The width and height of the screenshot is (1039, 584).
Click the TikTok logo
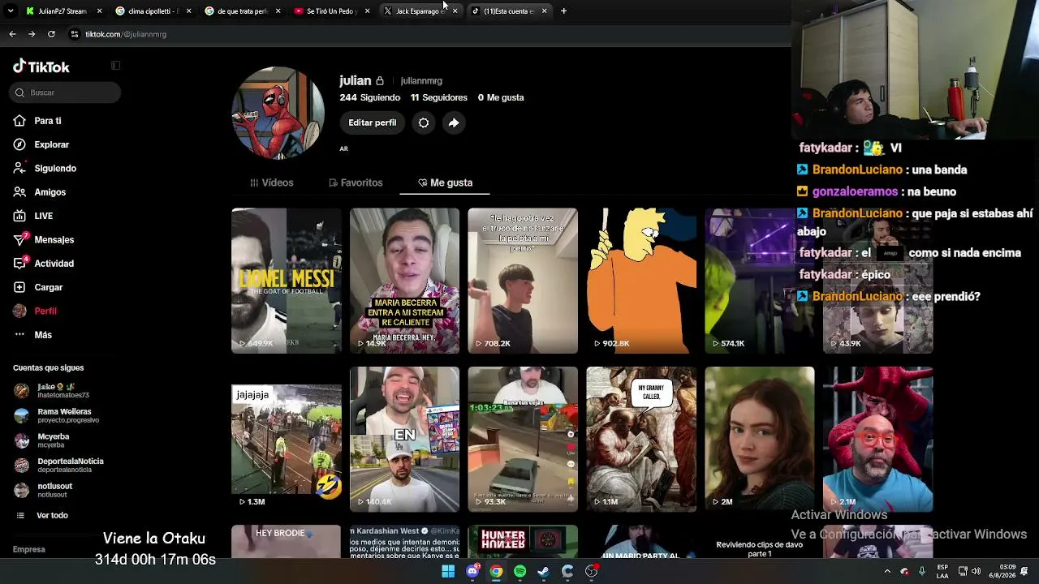pos(41,67)
